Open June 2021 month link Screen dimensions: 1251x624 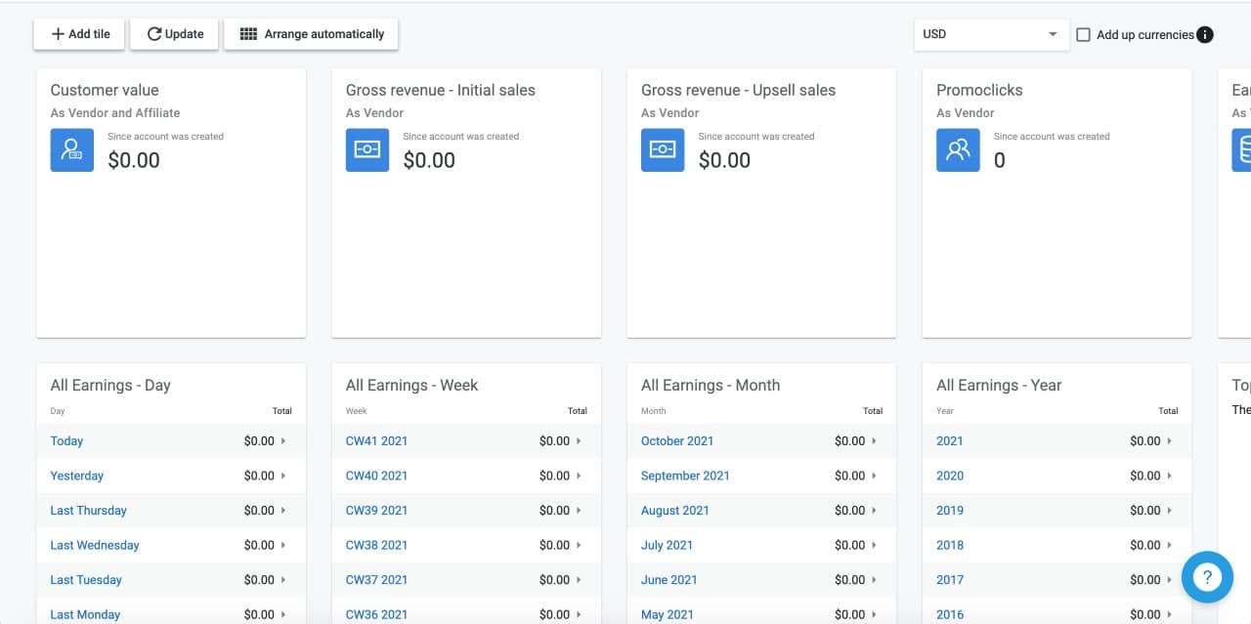pos(669,580)
